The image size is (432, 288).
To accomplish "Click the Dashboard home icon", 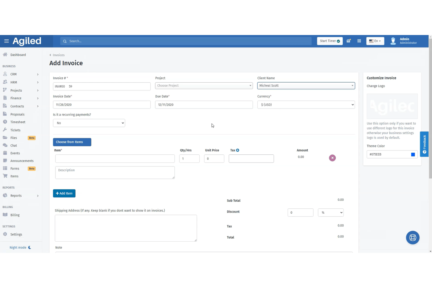I will point(5,55).
